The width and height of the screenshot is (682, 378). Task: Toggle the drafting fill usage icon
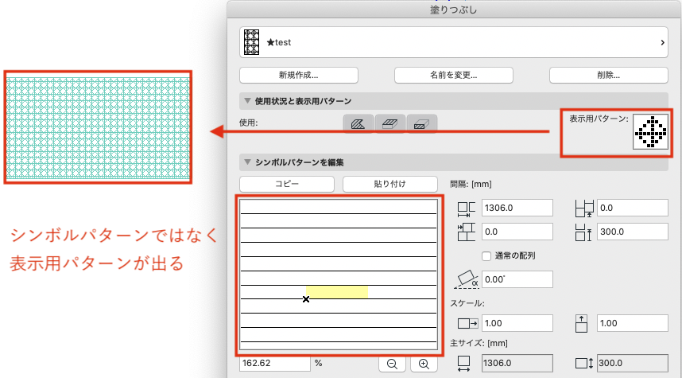click(358, 124)
